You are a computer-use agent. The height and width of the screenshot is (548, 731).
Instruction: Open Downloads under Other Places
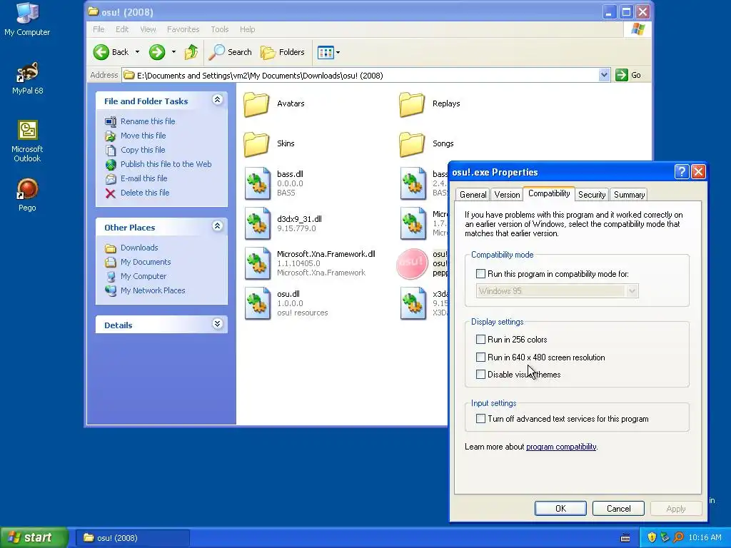tap(139, 248)
